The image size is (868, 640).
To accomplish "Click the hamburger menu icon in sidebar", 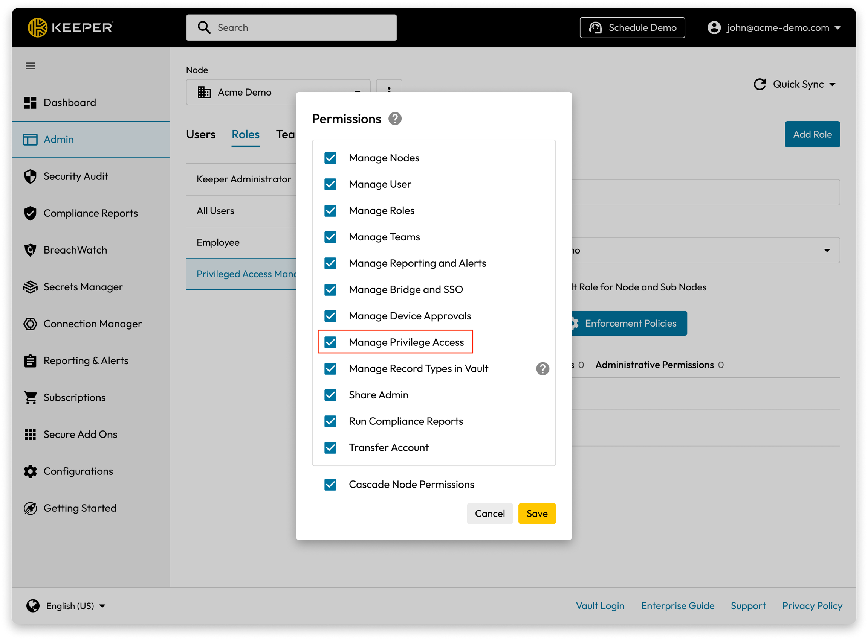I will [x=30, y=66].
